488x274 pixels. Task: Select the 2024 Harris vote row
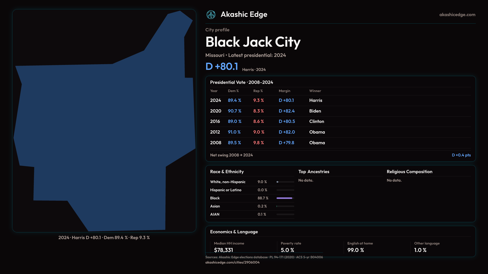pos(340,100)
